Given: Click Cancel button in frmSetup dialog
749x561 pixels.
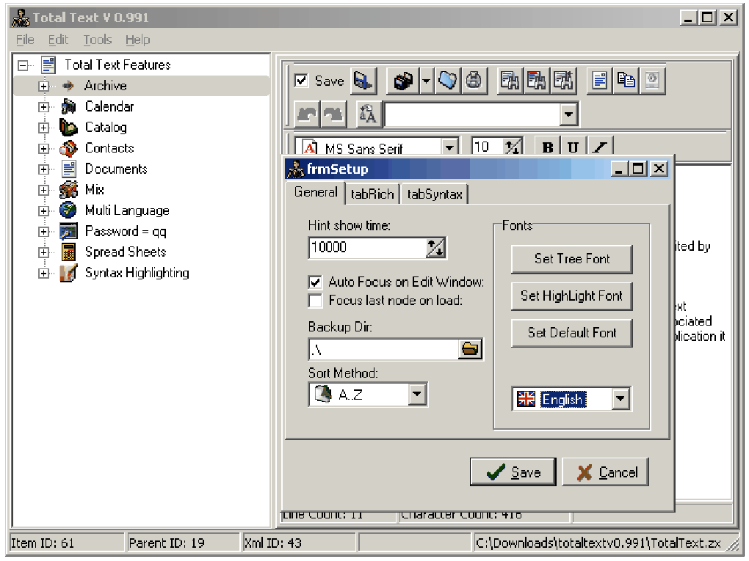Looking at the screenshot, I should (x=606, y=472).
